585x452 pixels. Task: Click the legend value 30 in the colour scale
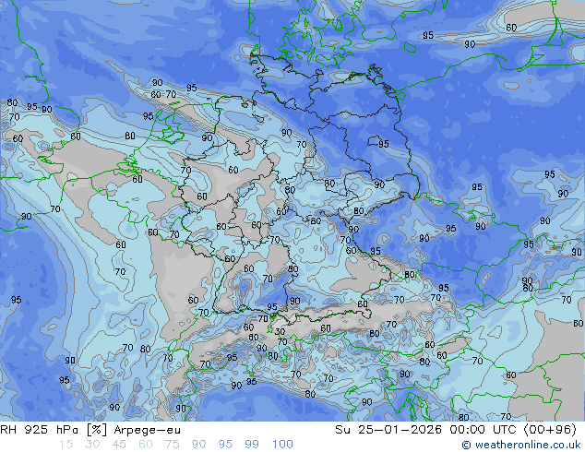[x=92, y=445]
